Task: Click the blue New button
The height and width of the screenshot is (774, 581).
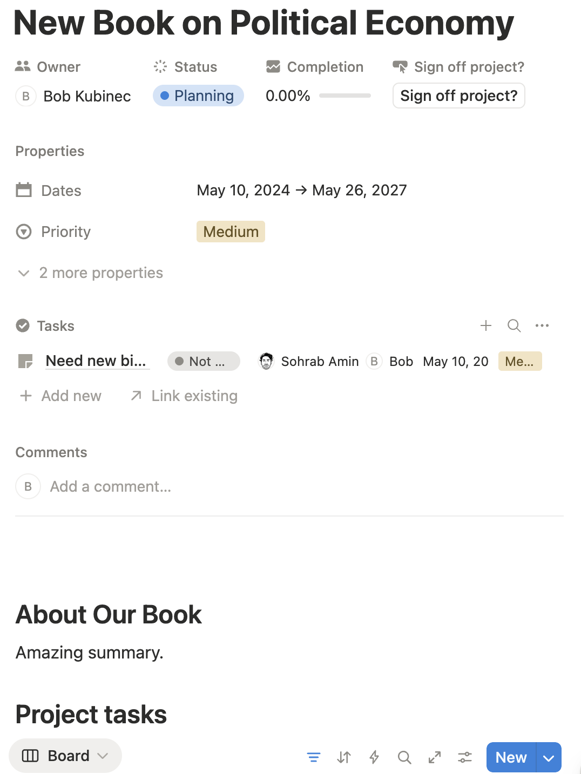Action: tap(511, 758)
